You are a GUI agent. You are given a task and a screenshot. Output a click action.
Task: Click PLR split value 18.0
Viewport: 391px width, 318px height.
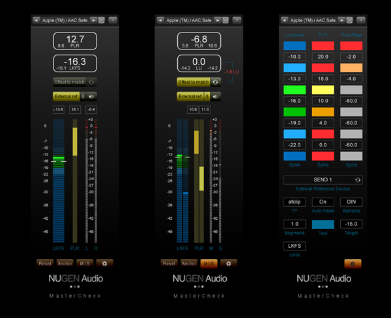coord(323,79)
